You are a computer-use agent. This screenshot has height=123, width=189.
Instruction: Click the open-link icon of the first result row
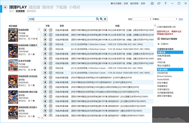coord(50,30)
